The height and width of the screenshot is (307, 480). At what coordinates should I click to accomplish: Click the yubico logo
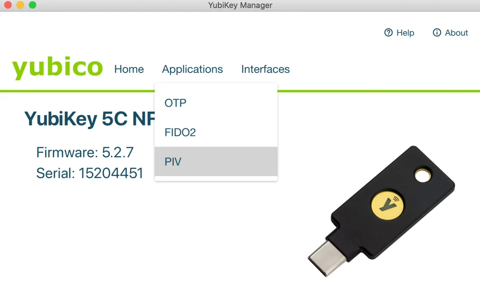tap(57, 68)
